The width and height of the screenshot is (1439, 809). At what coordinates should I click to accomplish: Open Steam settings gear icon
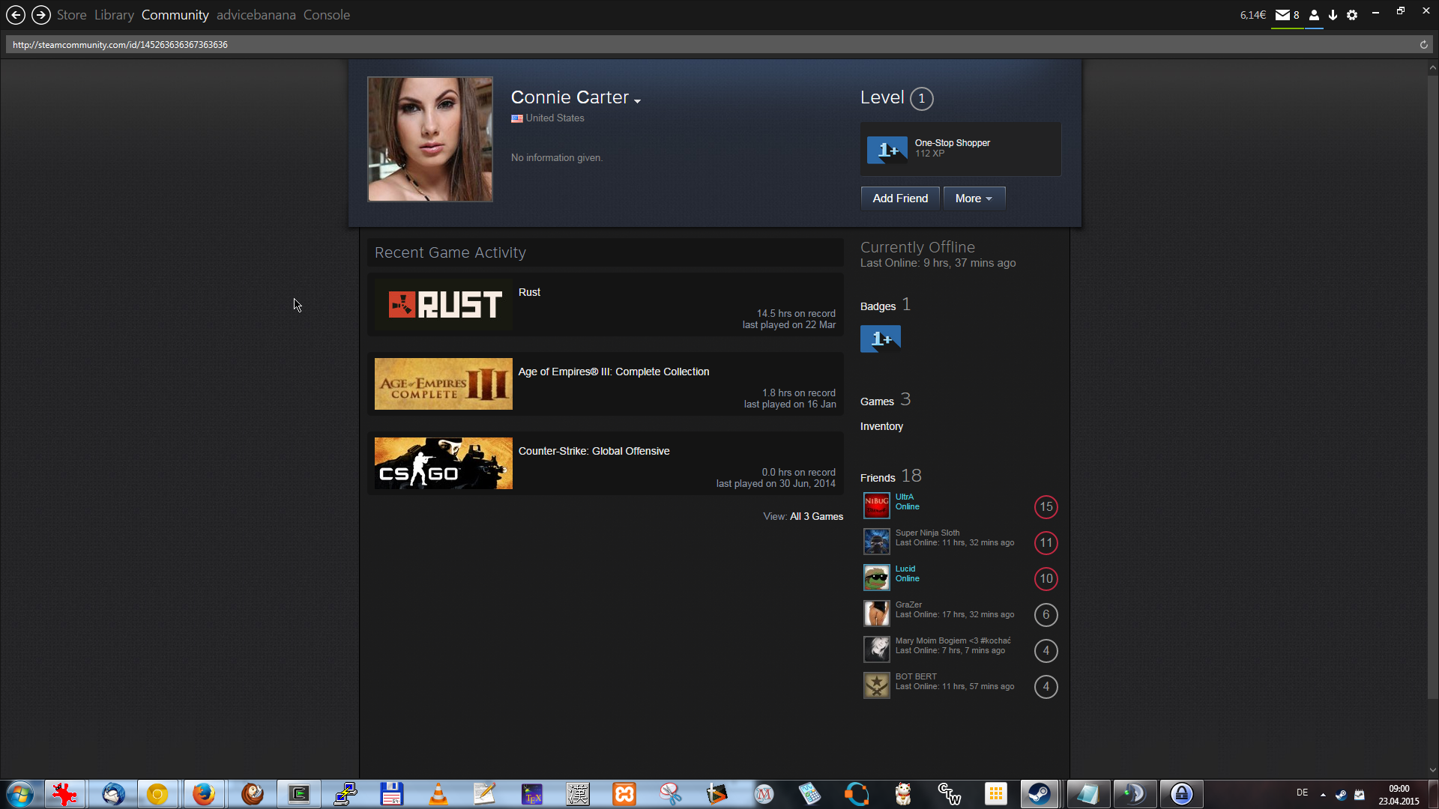1352,15
